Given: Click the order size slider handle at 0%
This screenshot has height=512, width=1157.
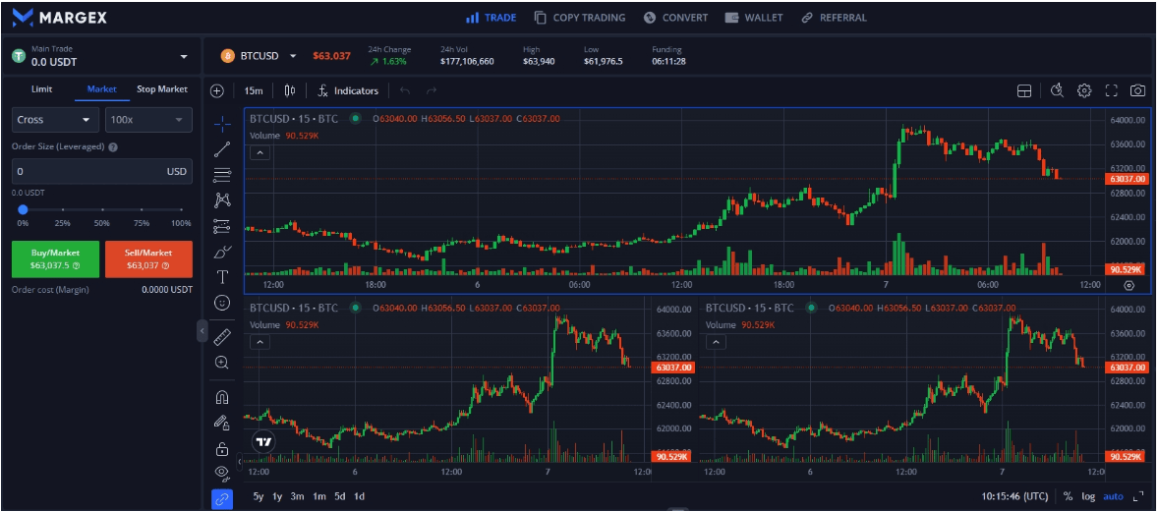Looking at the screenshot, I should pos(23,209).
